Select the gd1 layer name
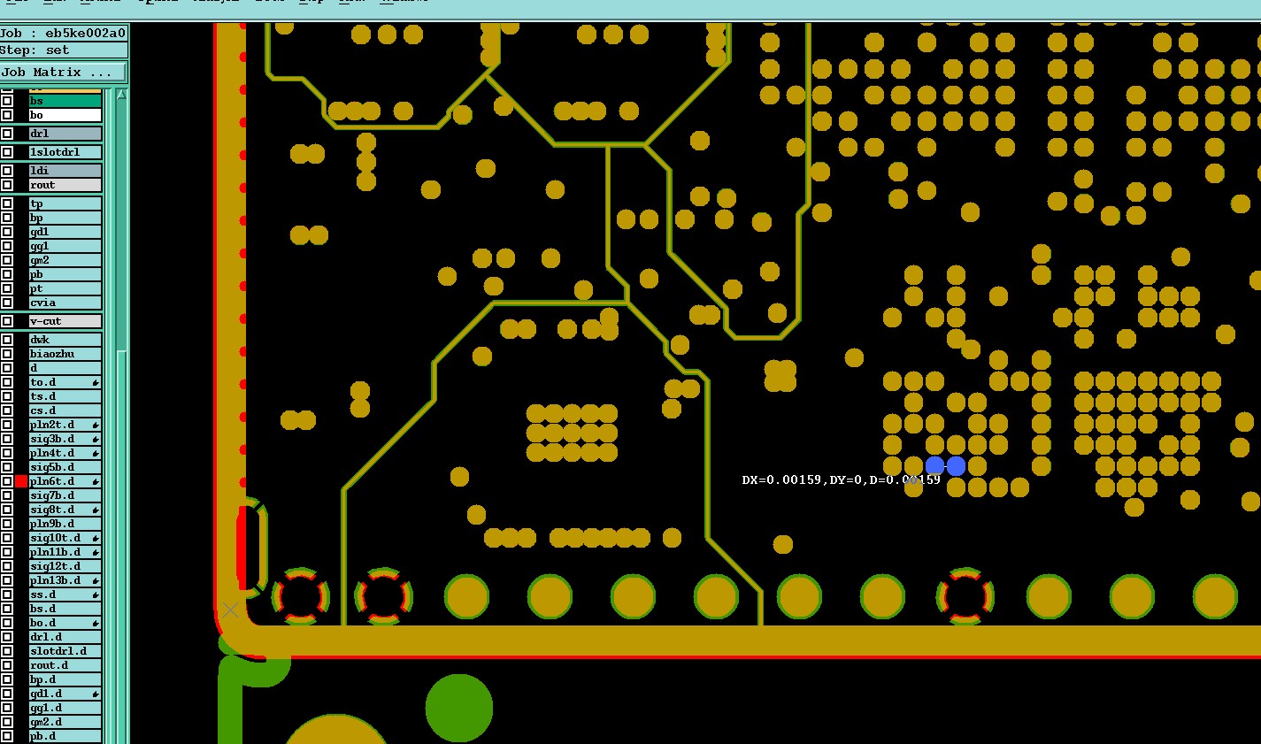The image size is (1261, 744). click(65, 232)
